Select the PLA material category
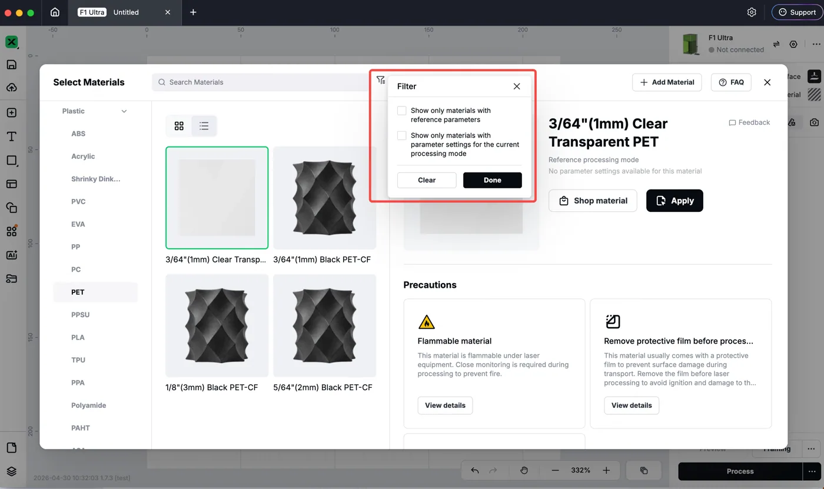The image size is (824, 489). pyautogui.click(x=78, y=338)
